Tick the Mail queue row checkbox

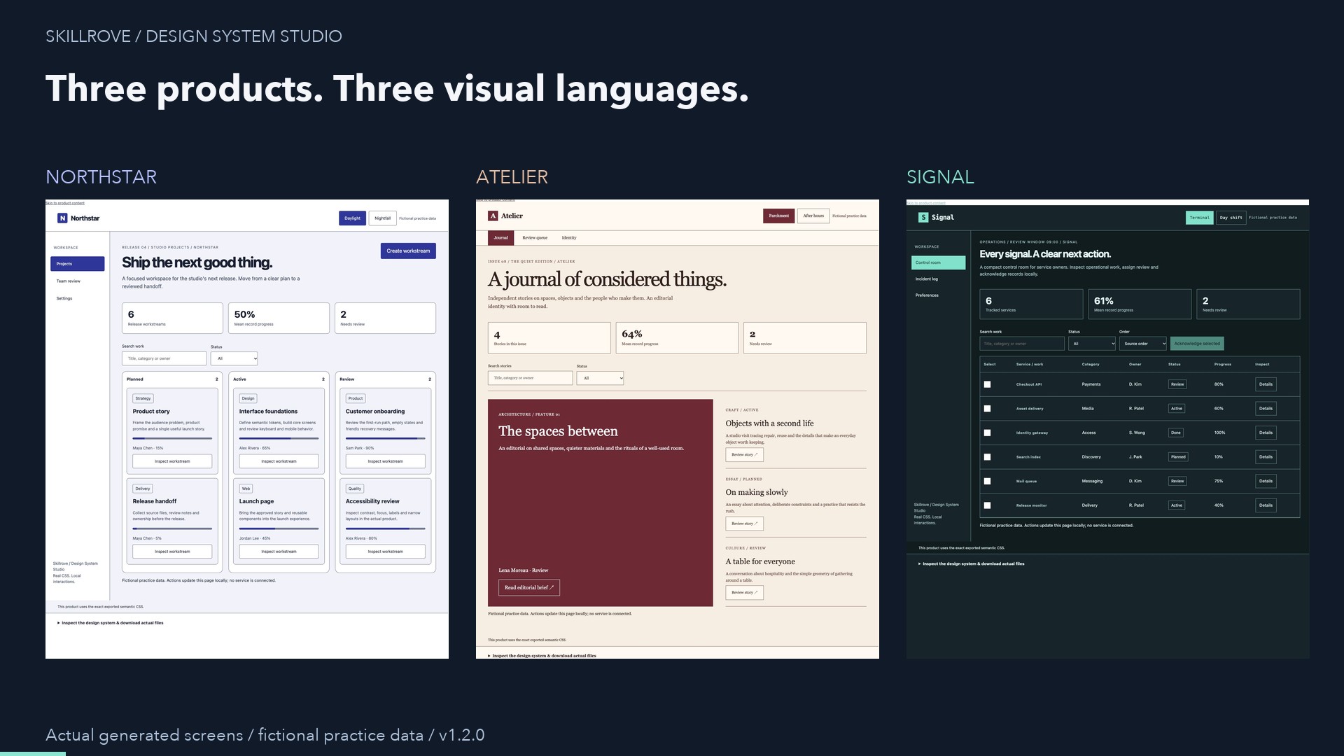click(x=987, y=481)
